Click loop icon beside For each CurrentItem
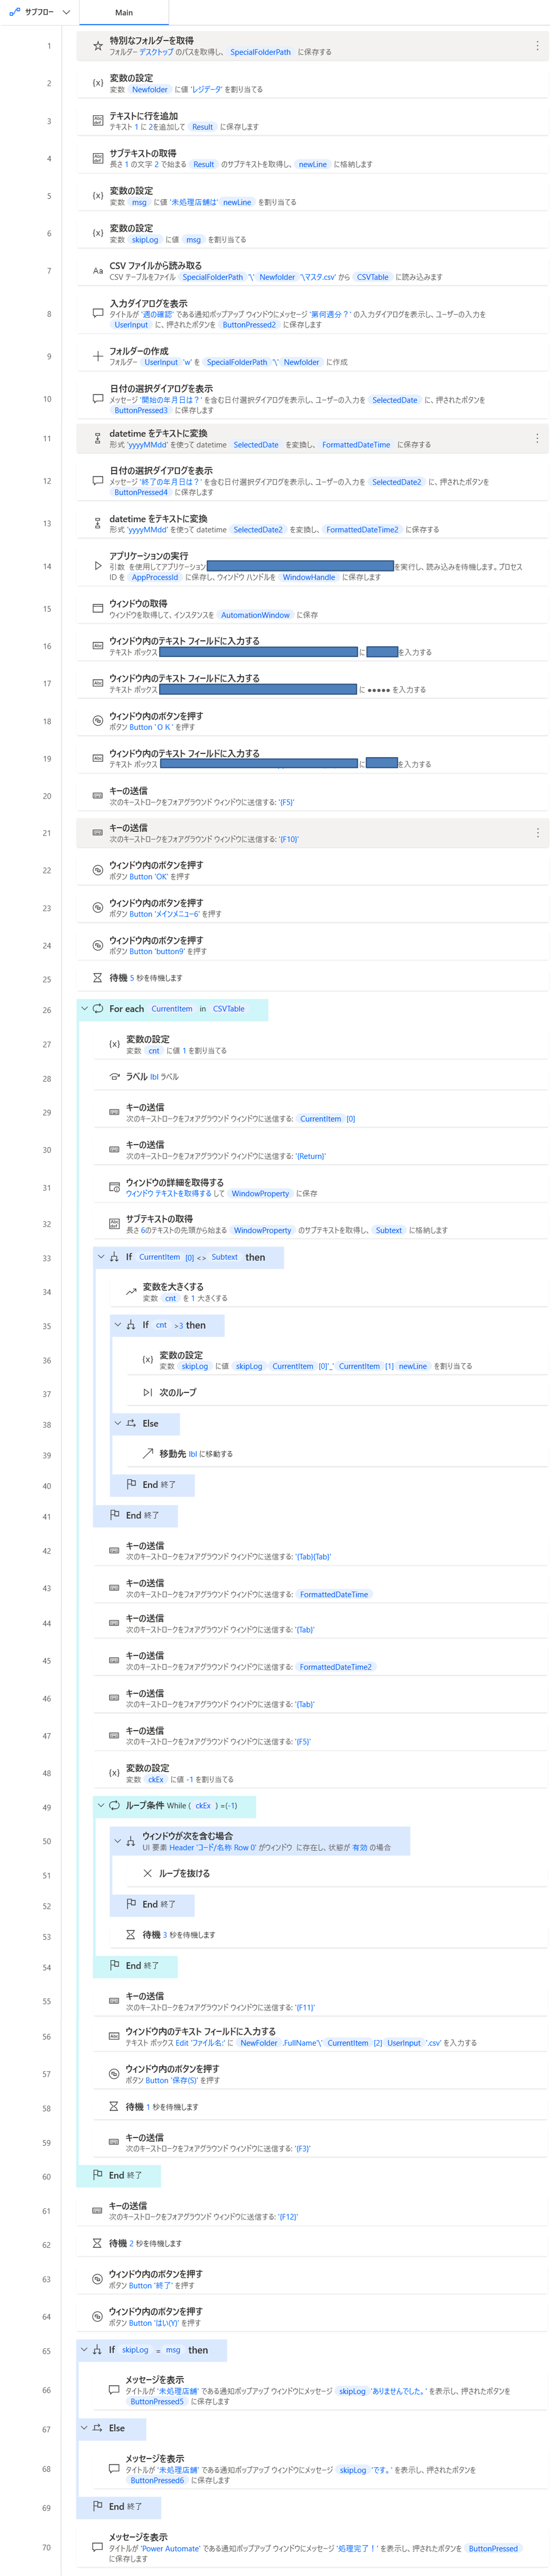552x2576 pixels. click(98, 1009)
